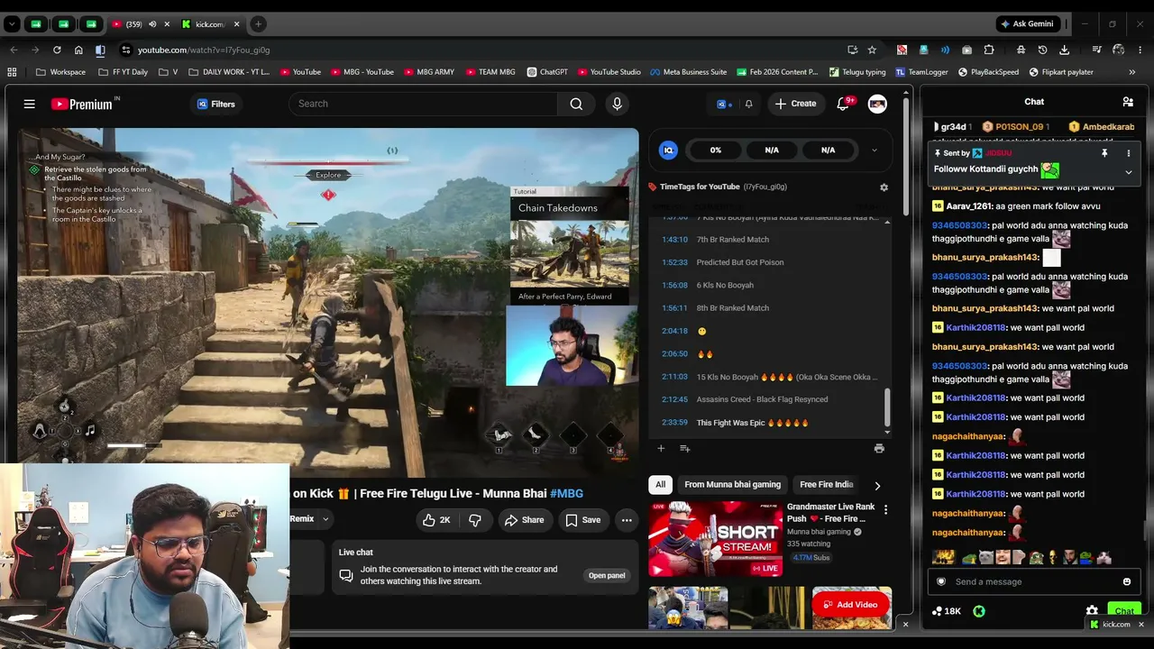
Task: Open pinned message options menu
Action: click(x=1128, y=153)
